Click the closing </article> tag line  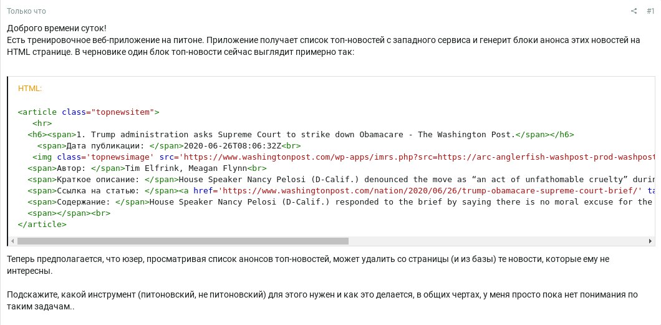42,224
